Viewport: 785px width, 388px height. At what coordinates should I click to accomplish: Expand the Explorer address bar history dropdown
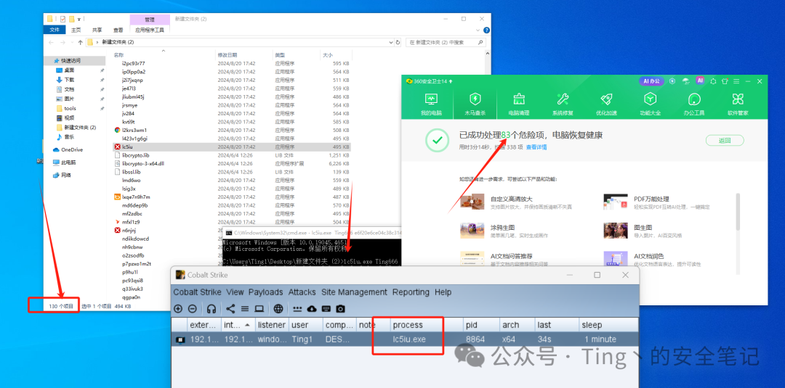[390, 43]
